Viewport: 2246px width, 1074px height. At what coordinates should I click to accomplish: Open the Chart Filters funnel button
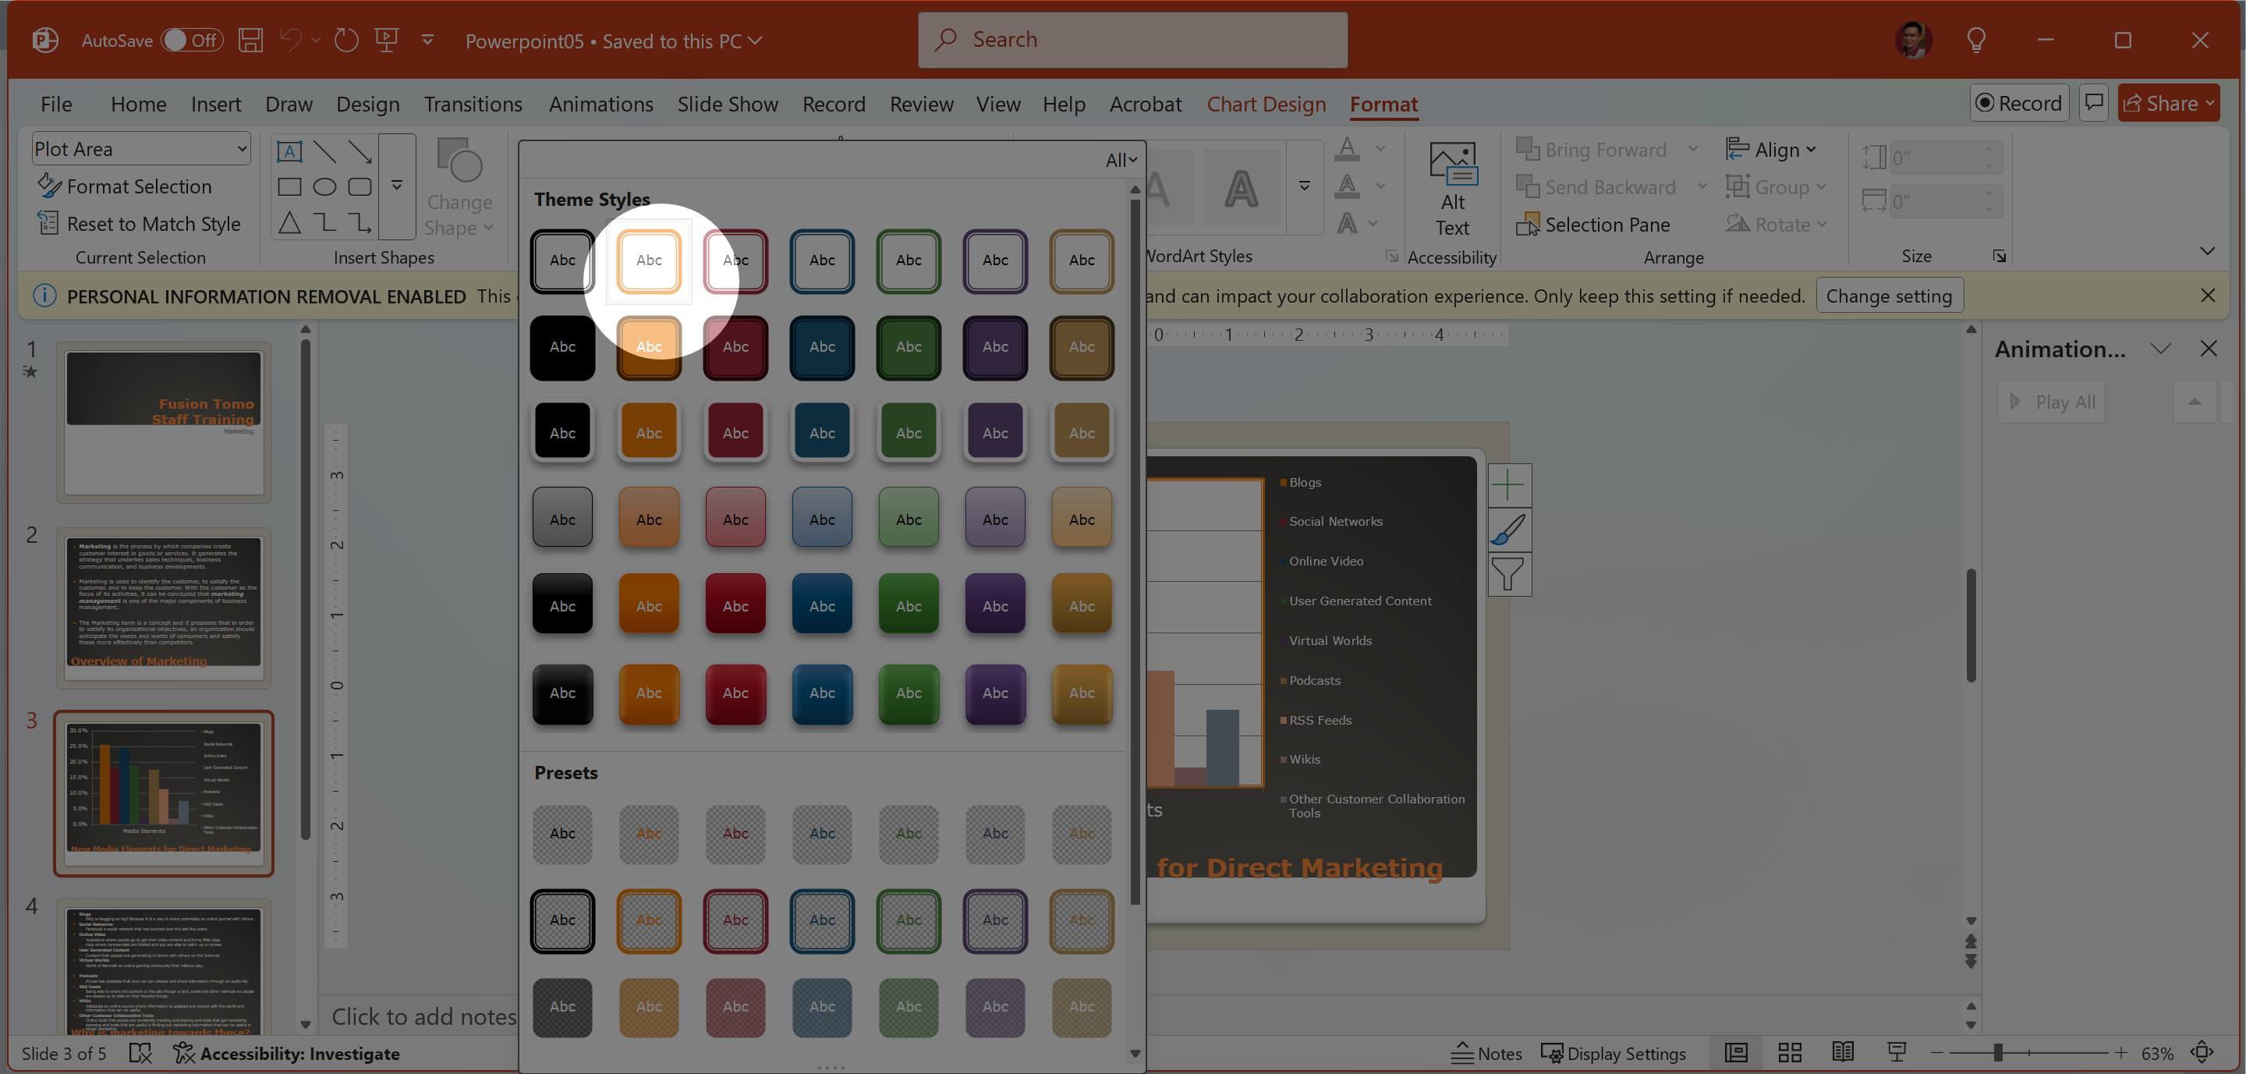(1508, 575)
